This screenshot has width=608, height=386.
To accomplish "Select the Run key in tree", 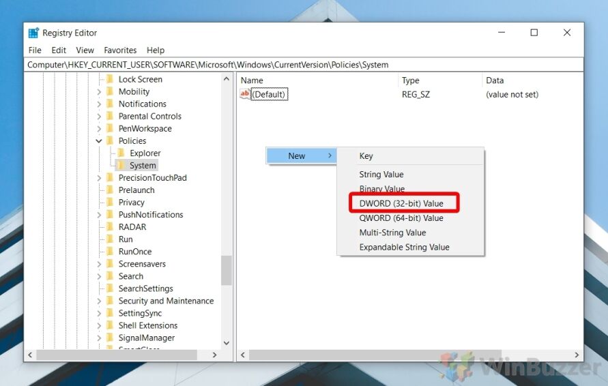I will (126, 239).
